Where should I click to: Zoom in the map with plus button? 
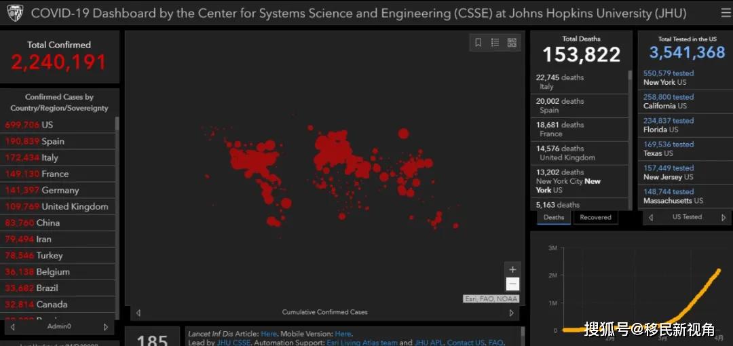[512, 269]
